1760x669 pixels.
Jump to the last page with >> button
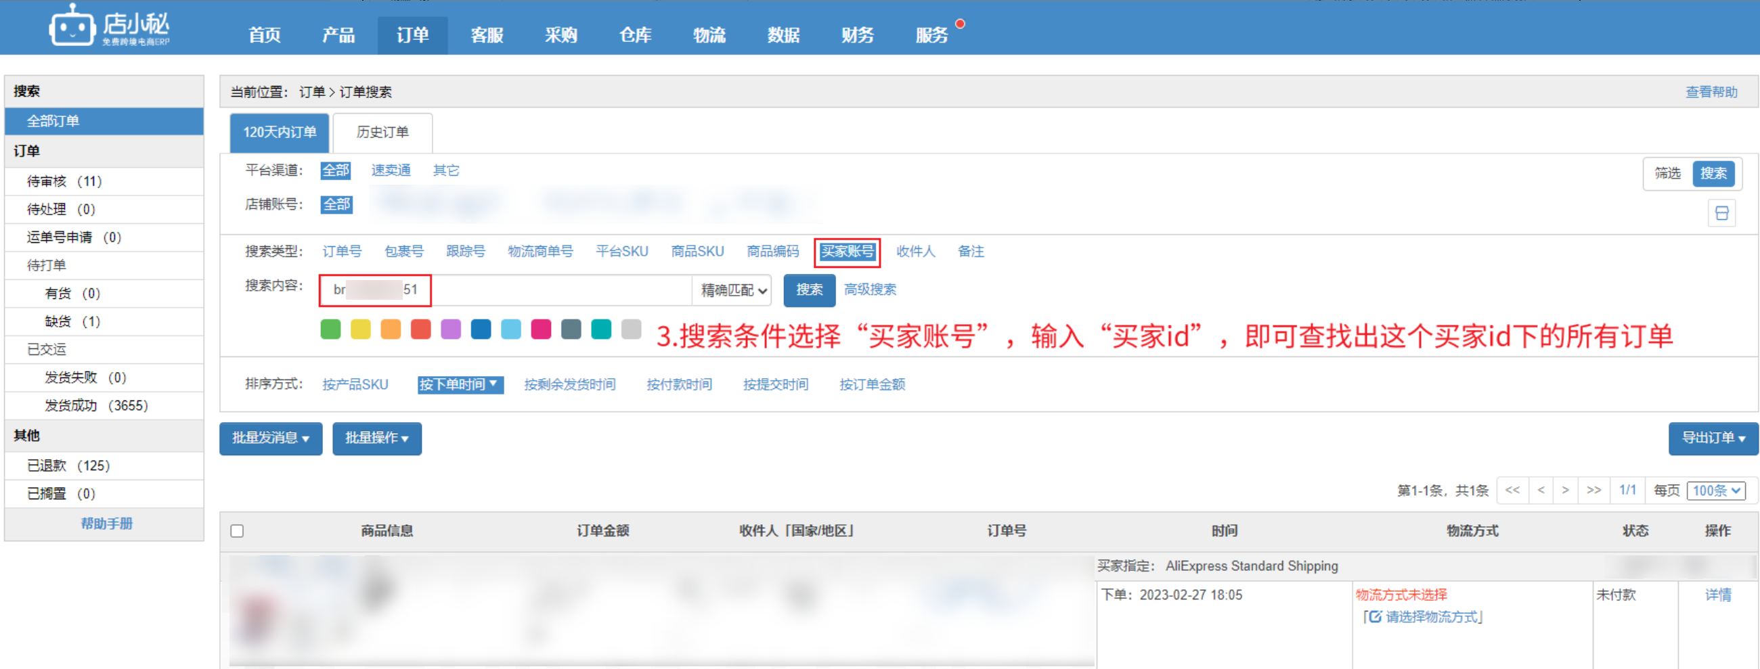pos(1593,490)
